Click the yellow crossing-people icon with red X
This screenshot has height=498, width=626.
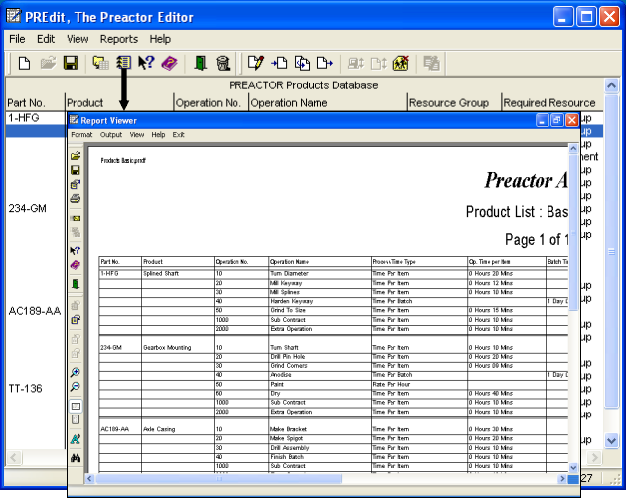(401, 63)
